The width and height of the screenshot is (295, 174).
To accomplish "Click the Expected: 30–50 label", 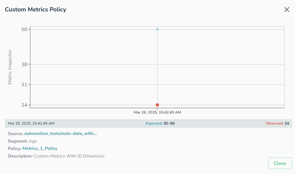I will (x=160, y=123).
